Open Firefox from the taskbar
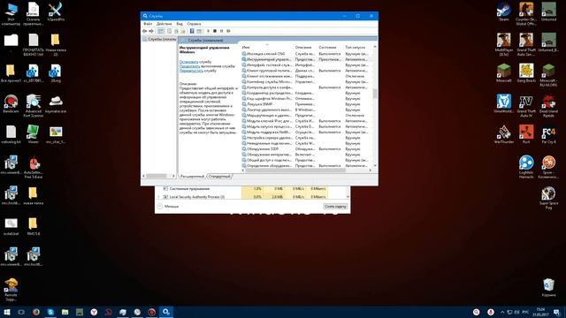 tap(36, 312)
